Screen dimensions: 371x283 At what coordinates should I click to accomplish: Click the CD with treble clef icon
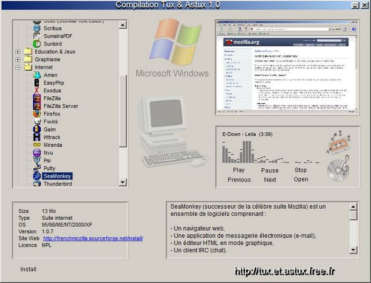click(339, 169)
